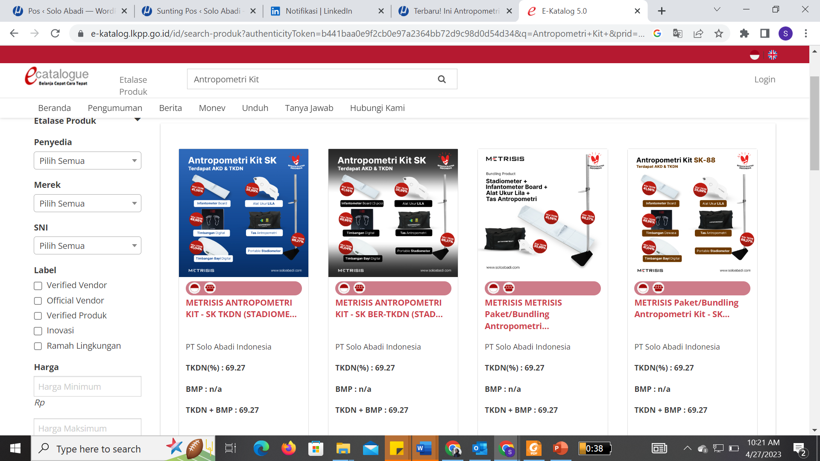Open Hubungi Kami menu item
The height and width of the screenshot is (461, 820).
tap(377, 108)
